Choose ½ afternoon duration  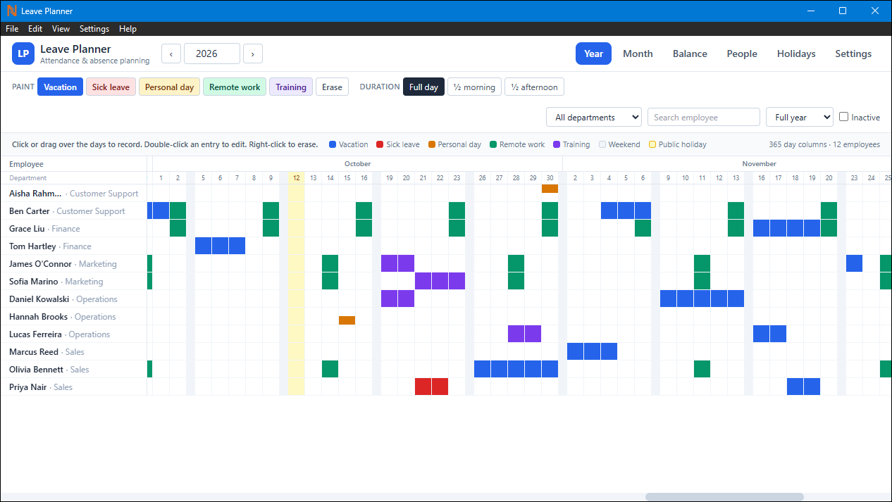[x=534, y=87]
